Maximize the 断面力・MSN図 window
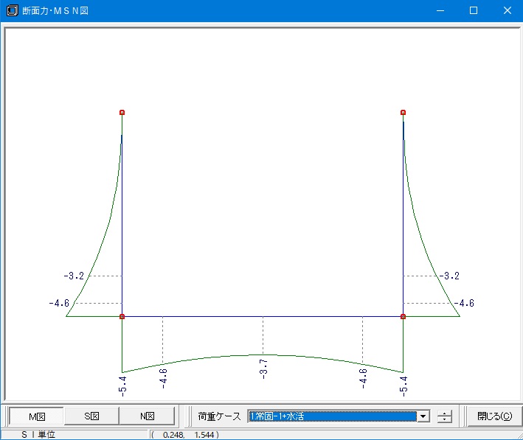Screen dimensions: 523x440 [474, 10]
